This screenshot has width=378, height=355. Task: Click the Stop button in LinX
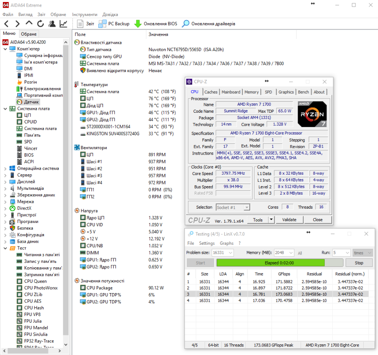coord(359,263)
